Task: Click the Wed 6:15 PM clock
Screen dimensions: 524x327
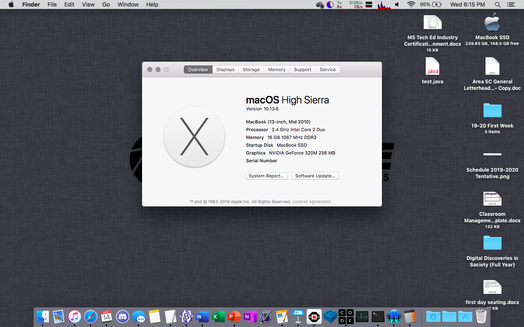Action: tap(468, 4)
